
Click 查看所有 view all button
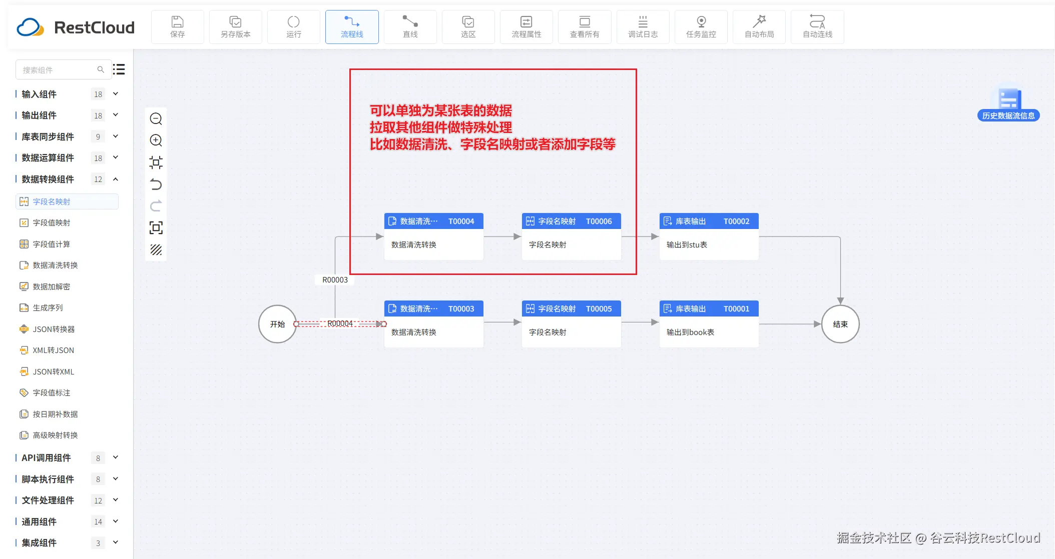[x=585, y=27]
